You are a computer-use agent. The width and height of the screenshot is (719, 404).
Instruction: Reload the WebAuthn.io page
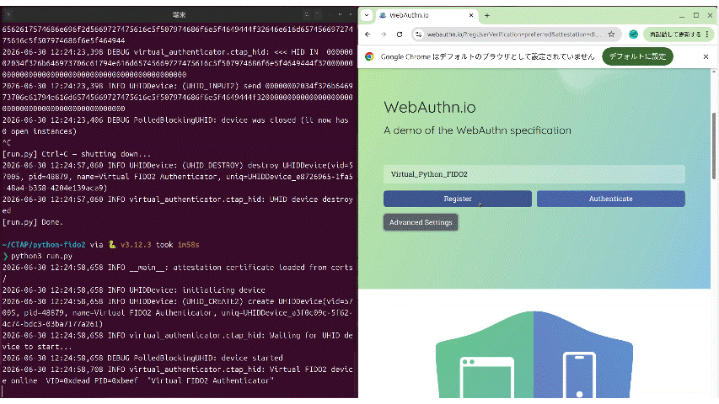point(400,35)
